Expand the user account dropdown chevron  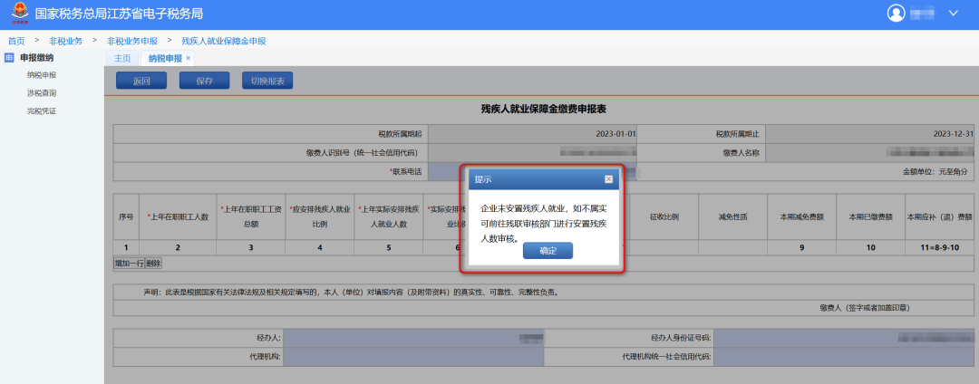pyautogui.click(x=953, y=13)
